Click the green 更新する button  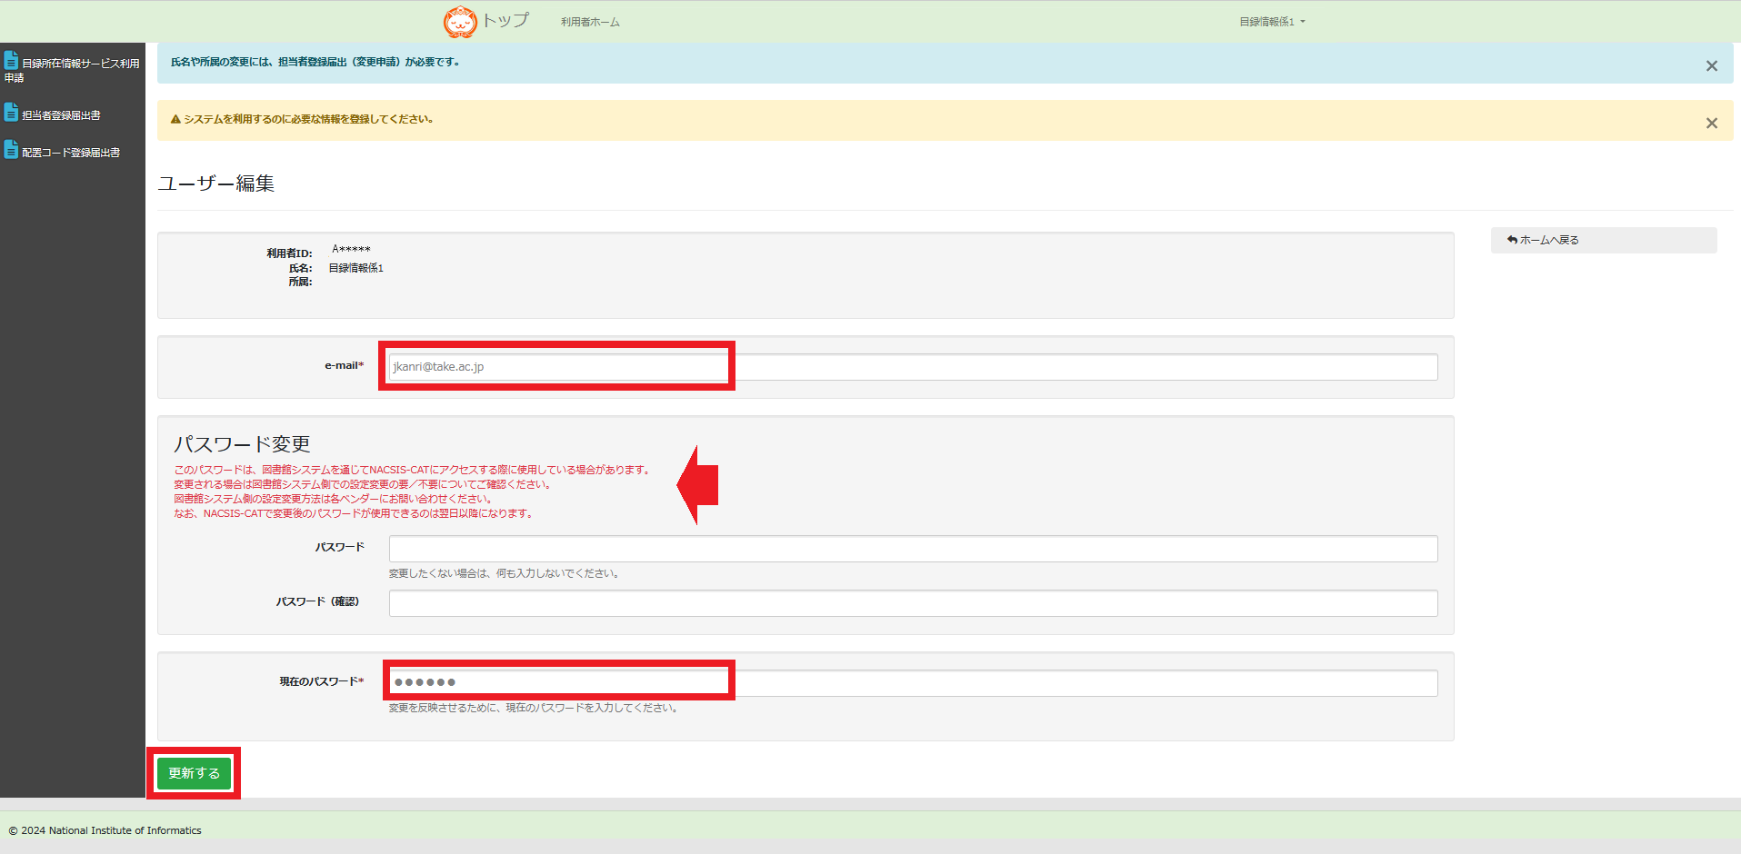(194, 773)
